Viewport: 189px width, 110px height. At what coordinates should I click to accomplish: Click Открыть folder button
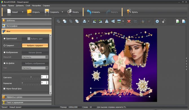coord(33,12)
